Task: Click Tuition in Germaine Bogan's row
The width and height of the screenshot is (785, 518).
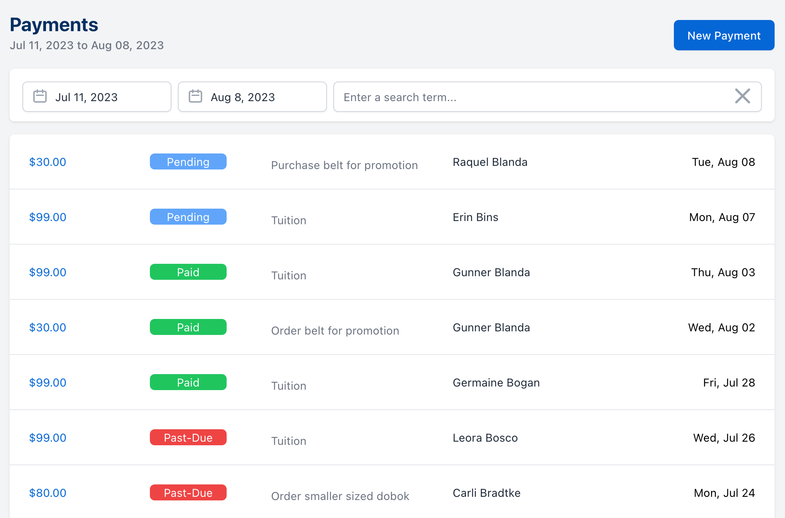Action: [x=289, y=386]
